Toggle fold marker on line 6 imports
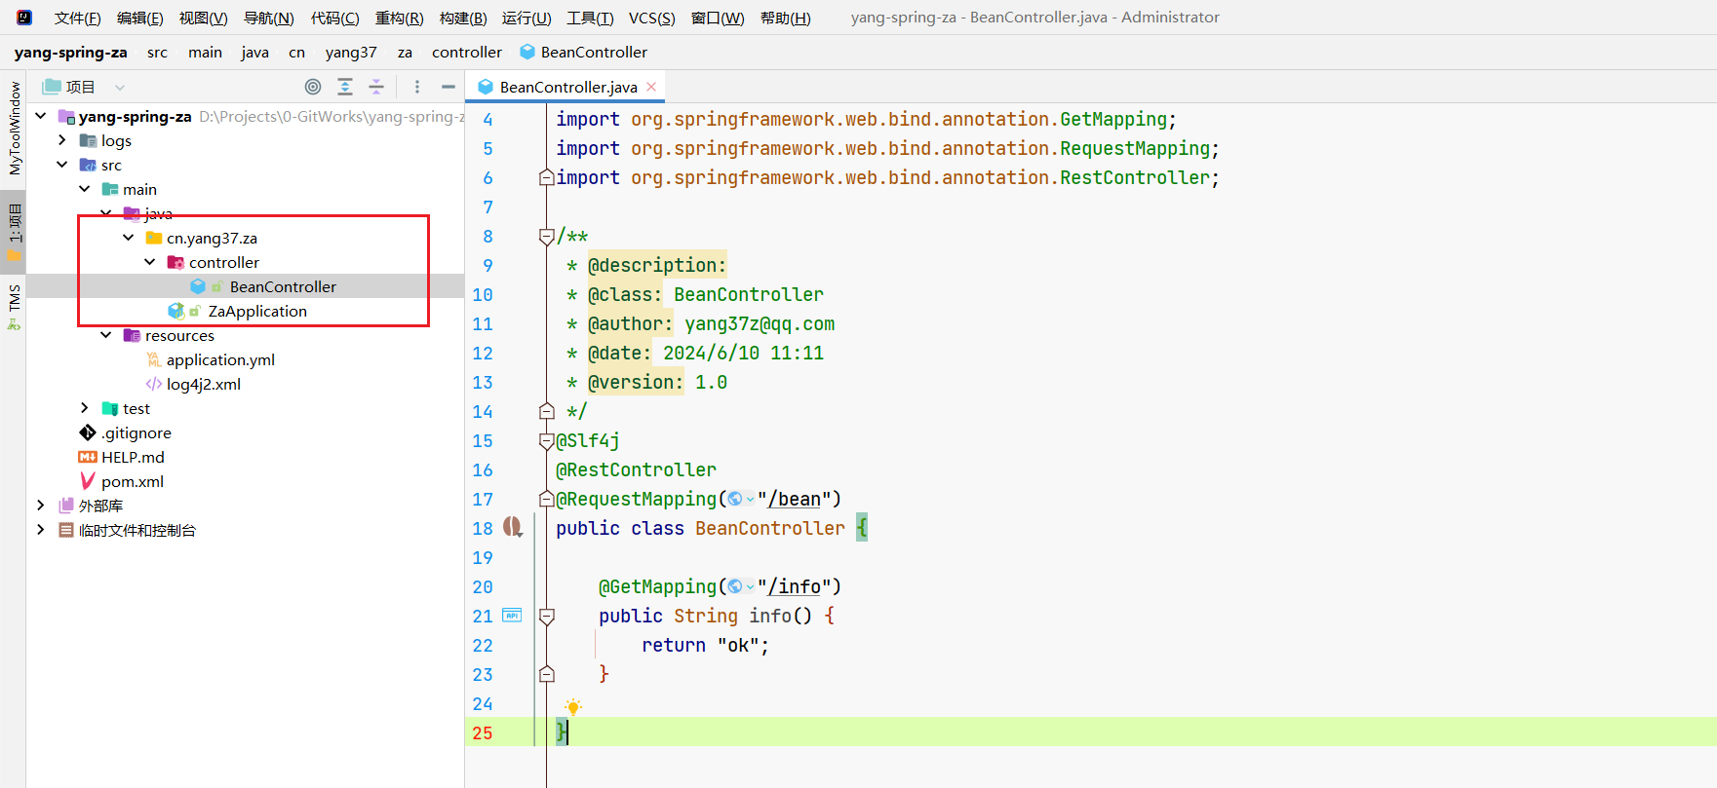The width and height of the screenshot is (1717, 788). tap(547, 177)
